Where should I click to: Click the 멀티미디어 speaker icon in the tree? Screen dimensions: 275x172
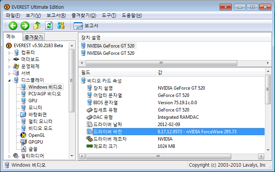(x=16, y=156)
